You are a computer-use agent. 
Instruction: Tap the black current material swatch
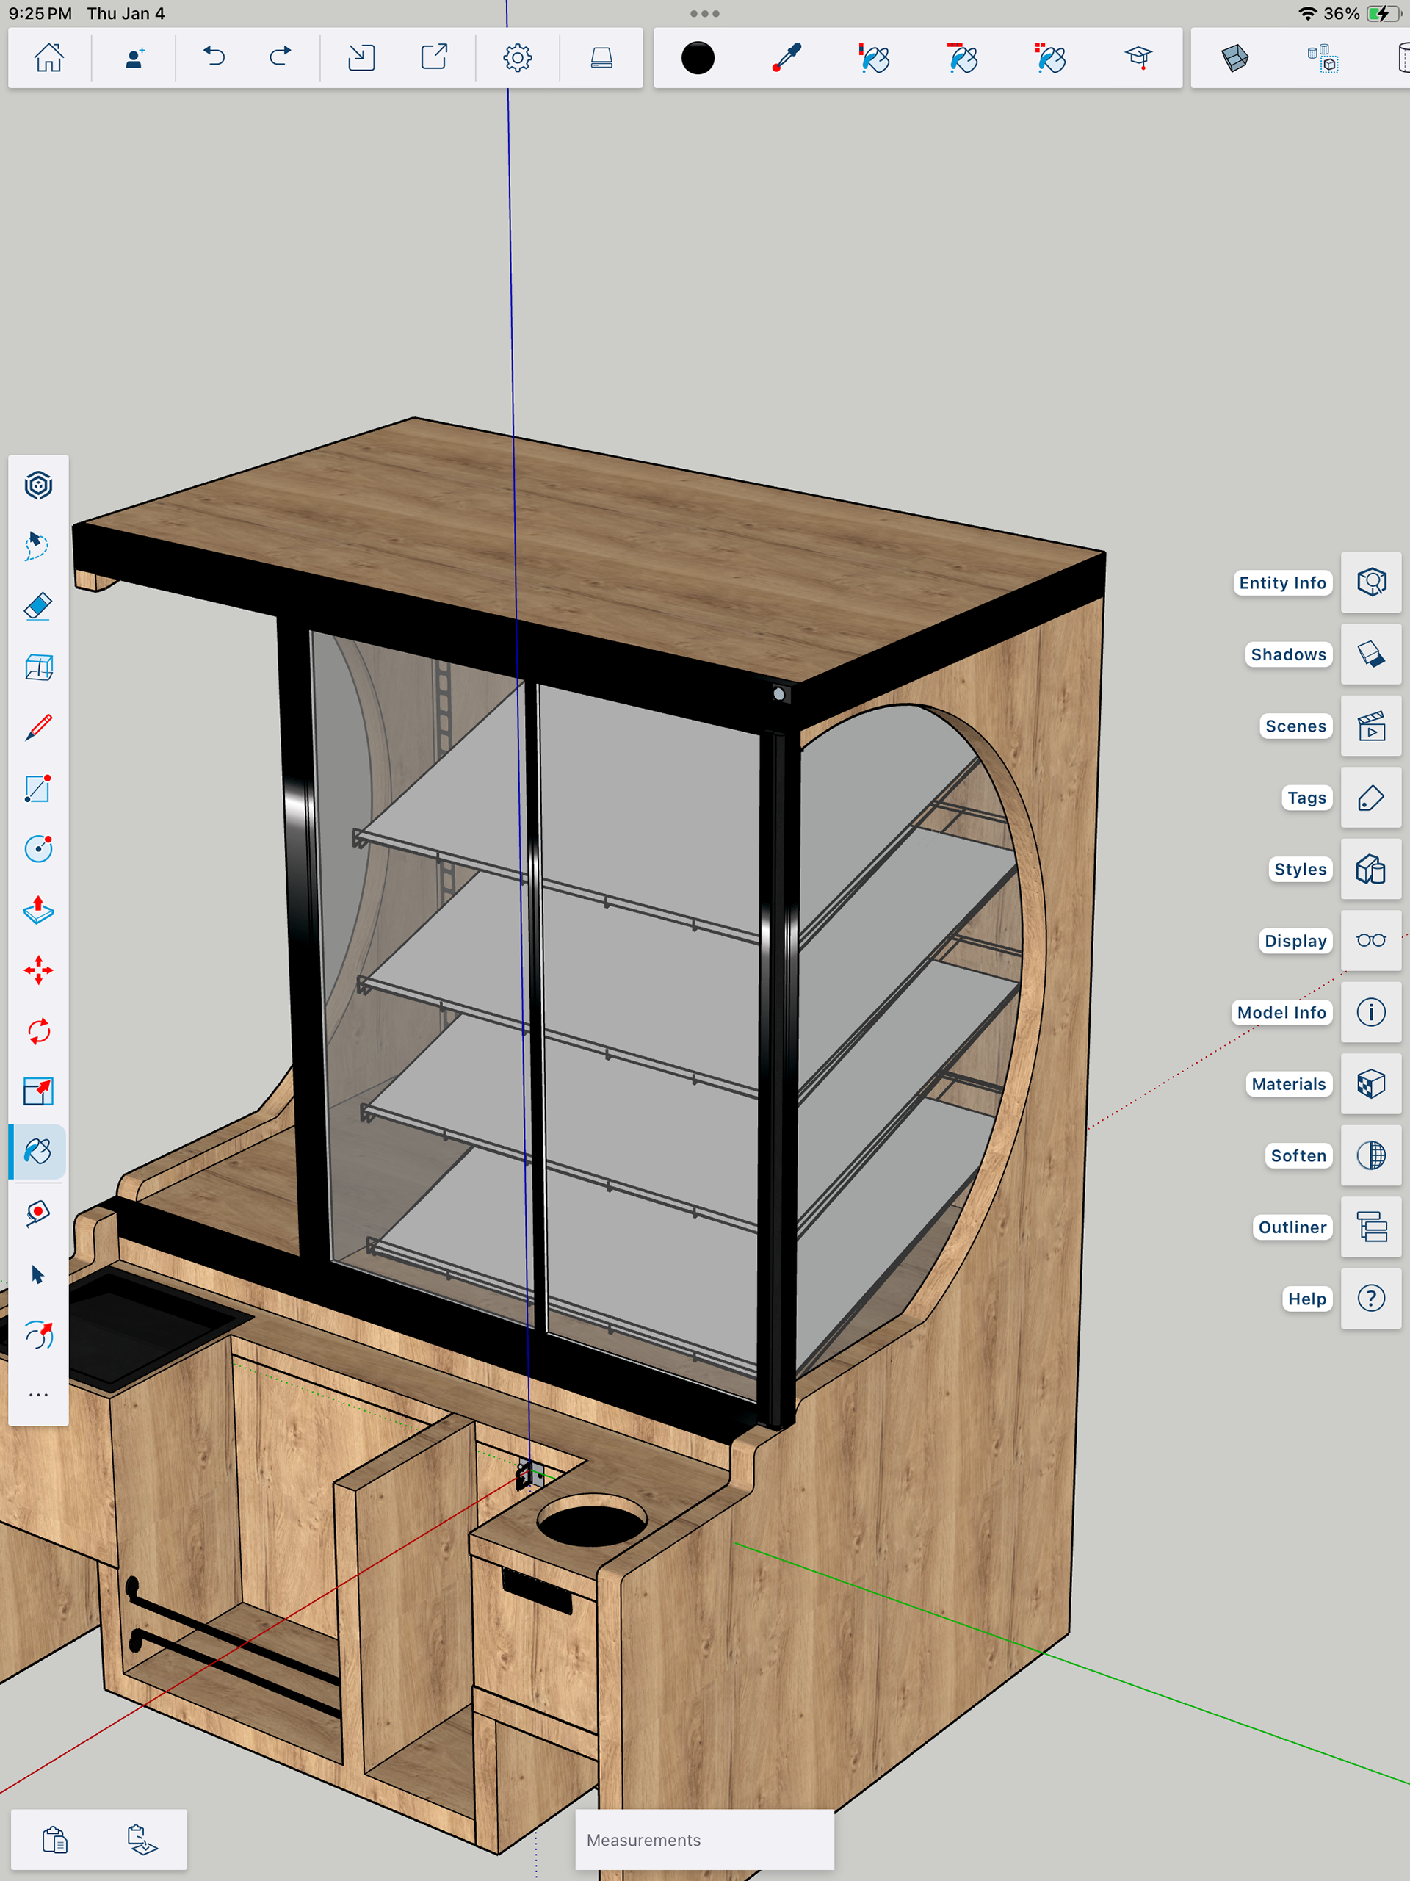click(698, 58)
